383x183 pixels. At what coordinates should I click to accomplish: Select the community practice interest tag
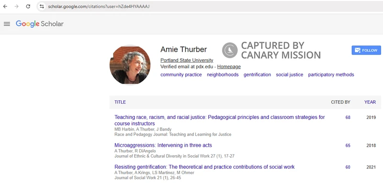(181, 75)
